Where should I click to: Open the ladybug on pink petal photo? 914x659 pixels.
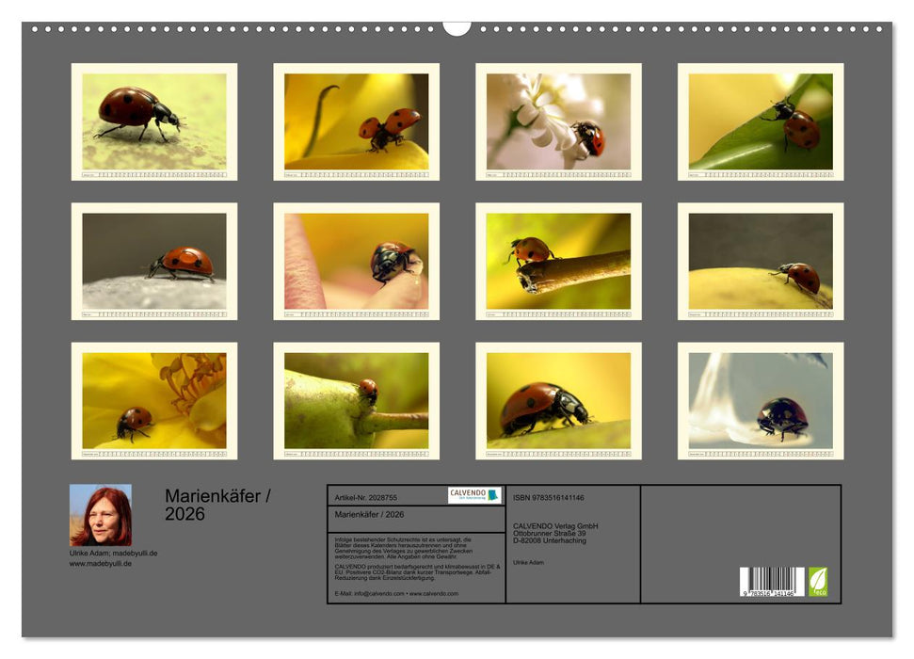tap(356, 261)
